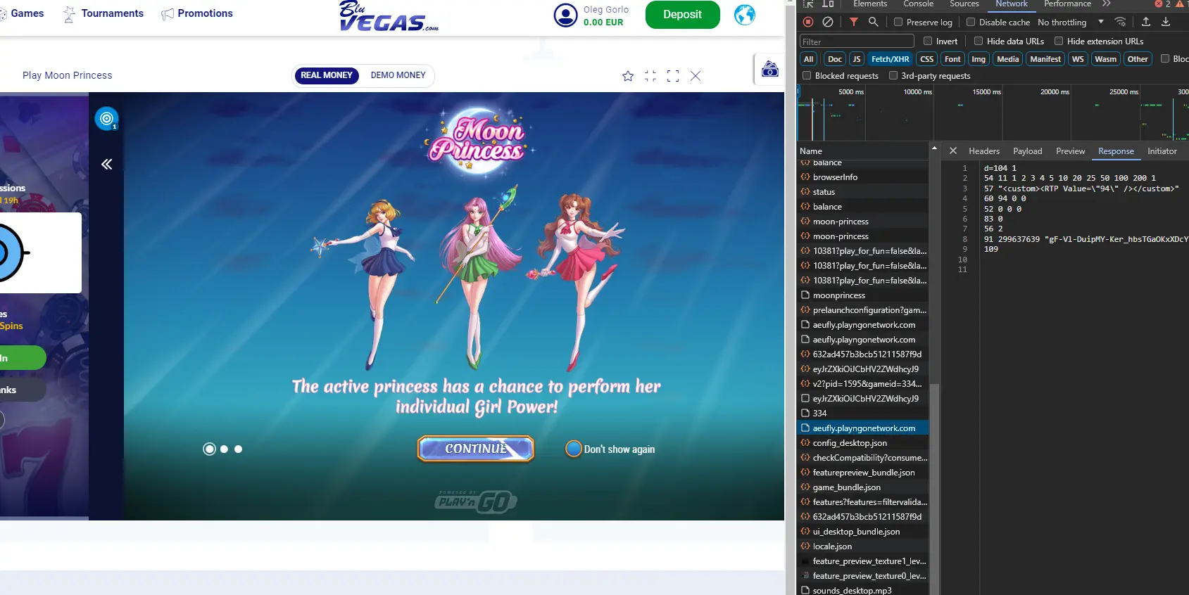Select the Wasm filter button
The height and width of the screenshot is (595, 1189).
point(1105,59)
